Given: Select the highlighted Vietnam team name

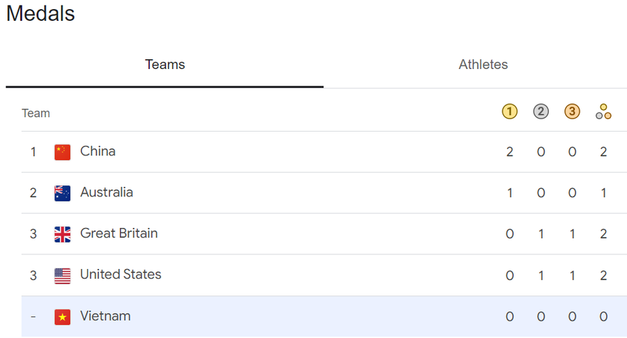Looking at the screenshot, I should tap(105, 316).
